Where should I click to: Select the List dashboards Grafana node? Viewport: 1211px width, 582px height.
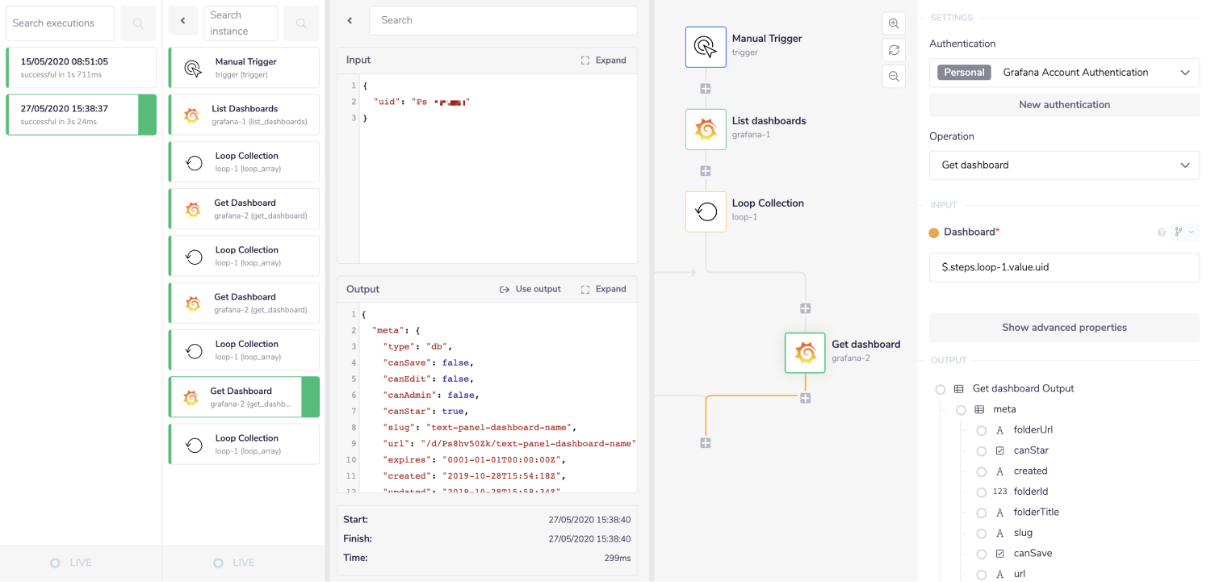click(x=706, y=129)
